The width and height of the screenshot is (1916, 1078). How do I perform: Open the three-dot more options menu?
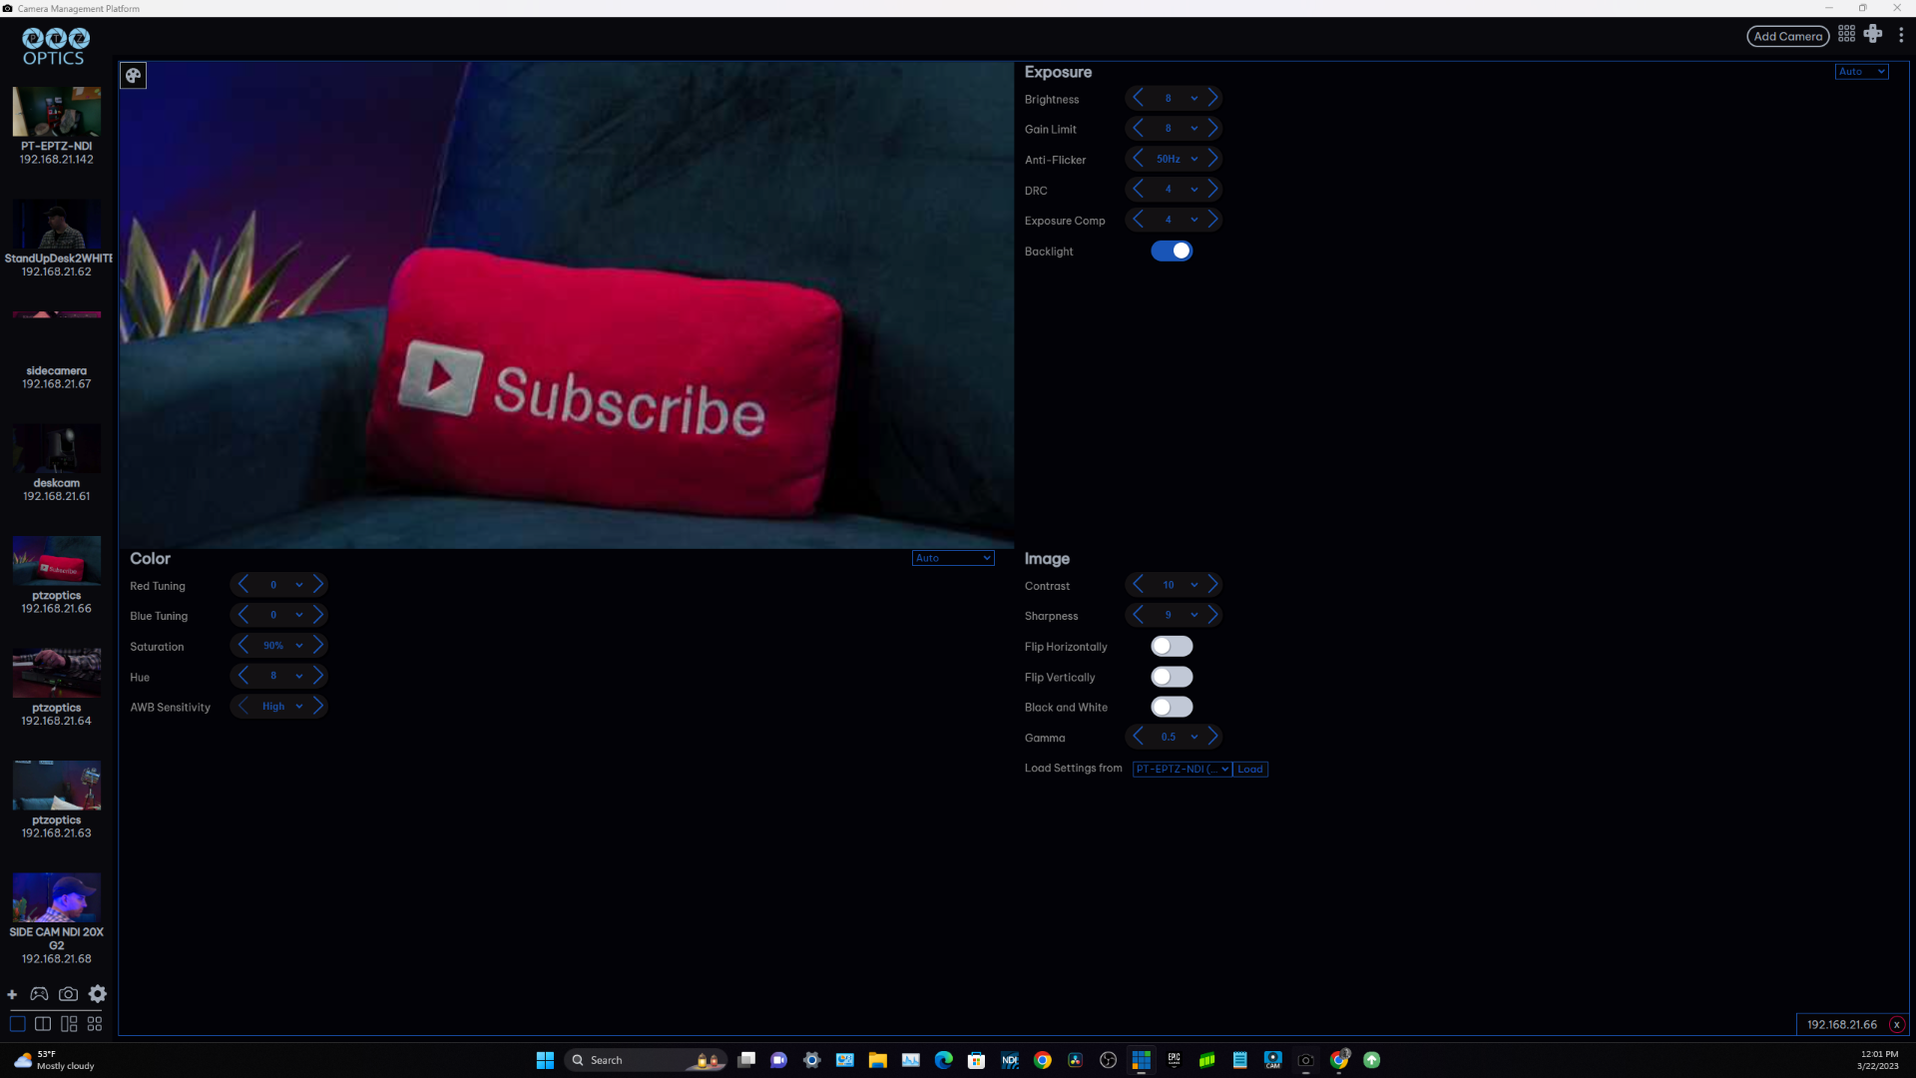(x=1901, y=35)
